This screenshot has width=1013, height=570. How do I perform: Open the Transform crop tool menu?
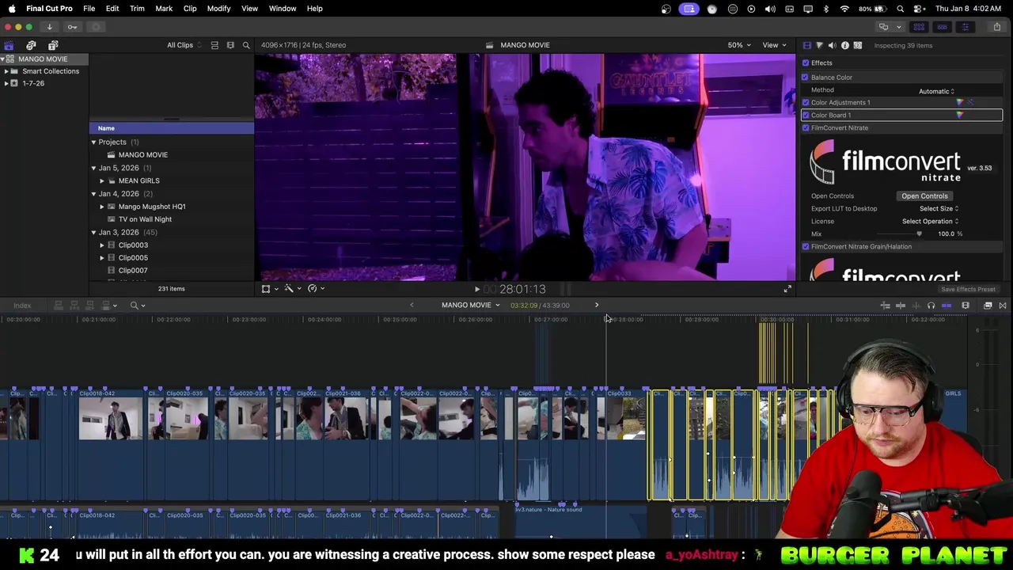pos(268,288)
